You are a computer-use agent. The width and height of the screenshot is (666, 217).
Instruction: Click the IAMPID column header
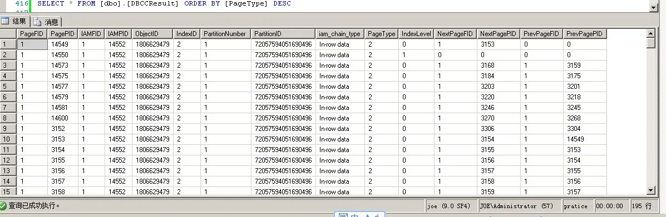[x=119, y=34]
